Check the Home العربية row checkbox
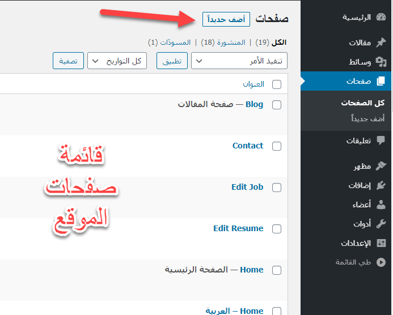The width and height of the screenshot is (393, 315). tap(277, 311)
